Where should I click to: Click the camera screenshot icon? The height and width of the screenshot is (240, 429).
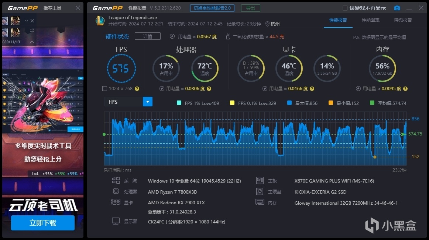(397, 8)
